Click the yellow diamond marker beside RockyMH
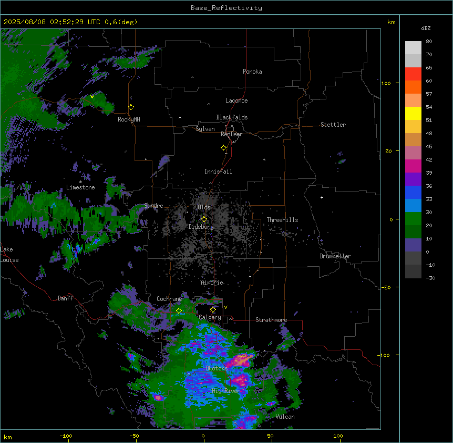The image size is (453, 443). coord(131,107)
